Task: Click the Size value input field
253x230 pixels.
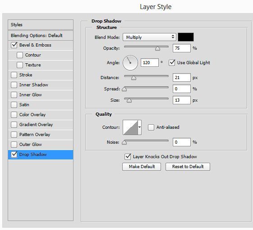Action: tap(182, 100)
